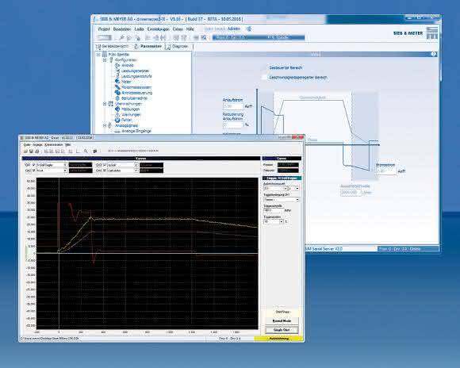Open the Laden menu
The width and height of the screenshot is (460, 368).
(139, 29)
